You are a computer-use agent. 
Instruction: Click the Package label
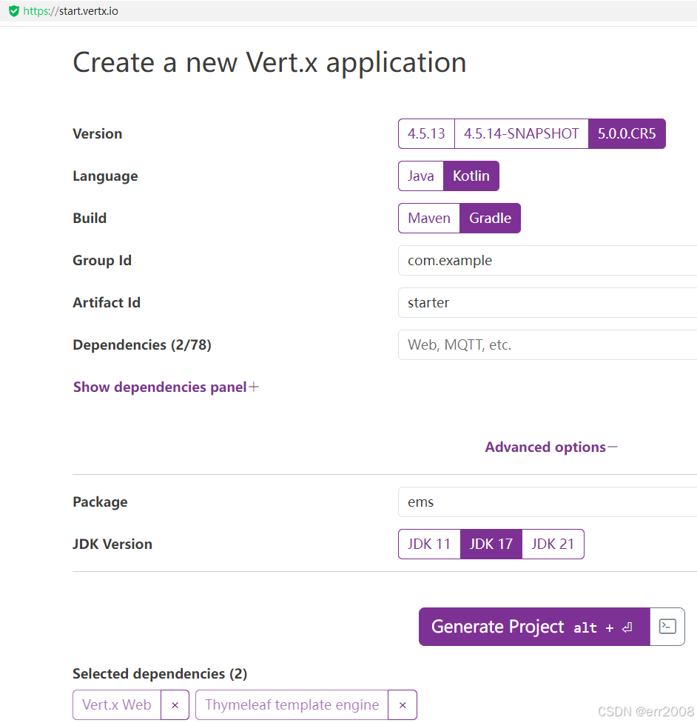101,502
